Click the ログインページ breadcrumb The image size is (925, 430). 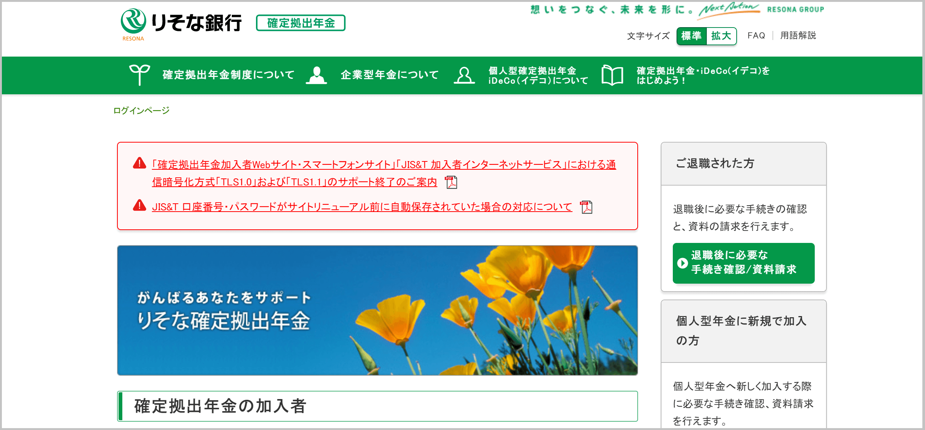[142, 111]
